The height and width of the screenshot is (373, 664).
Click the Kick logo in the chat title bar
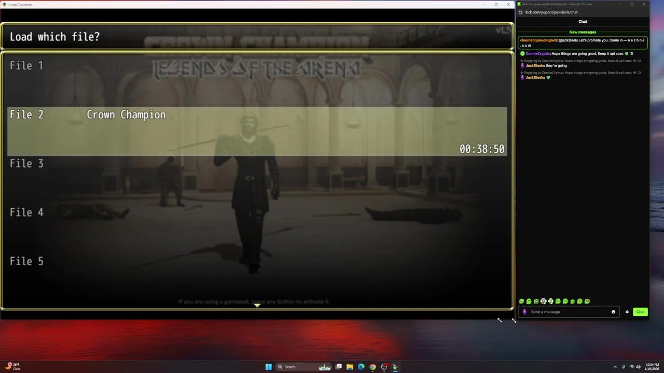point(519,4)
